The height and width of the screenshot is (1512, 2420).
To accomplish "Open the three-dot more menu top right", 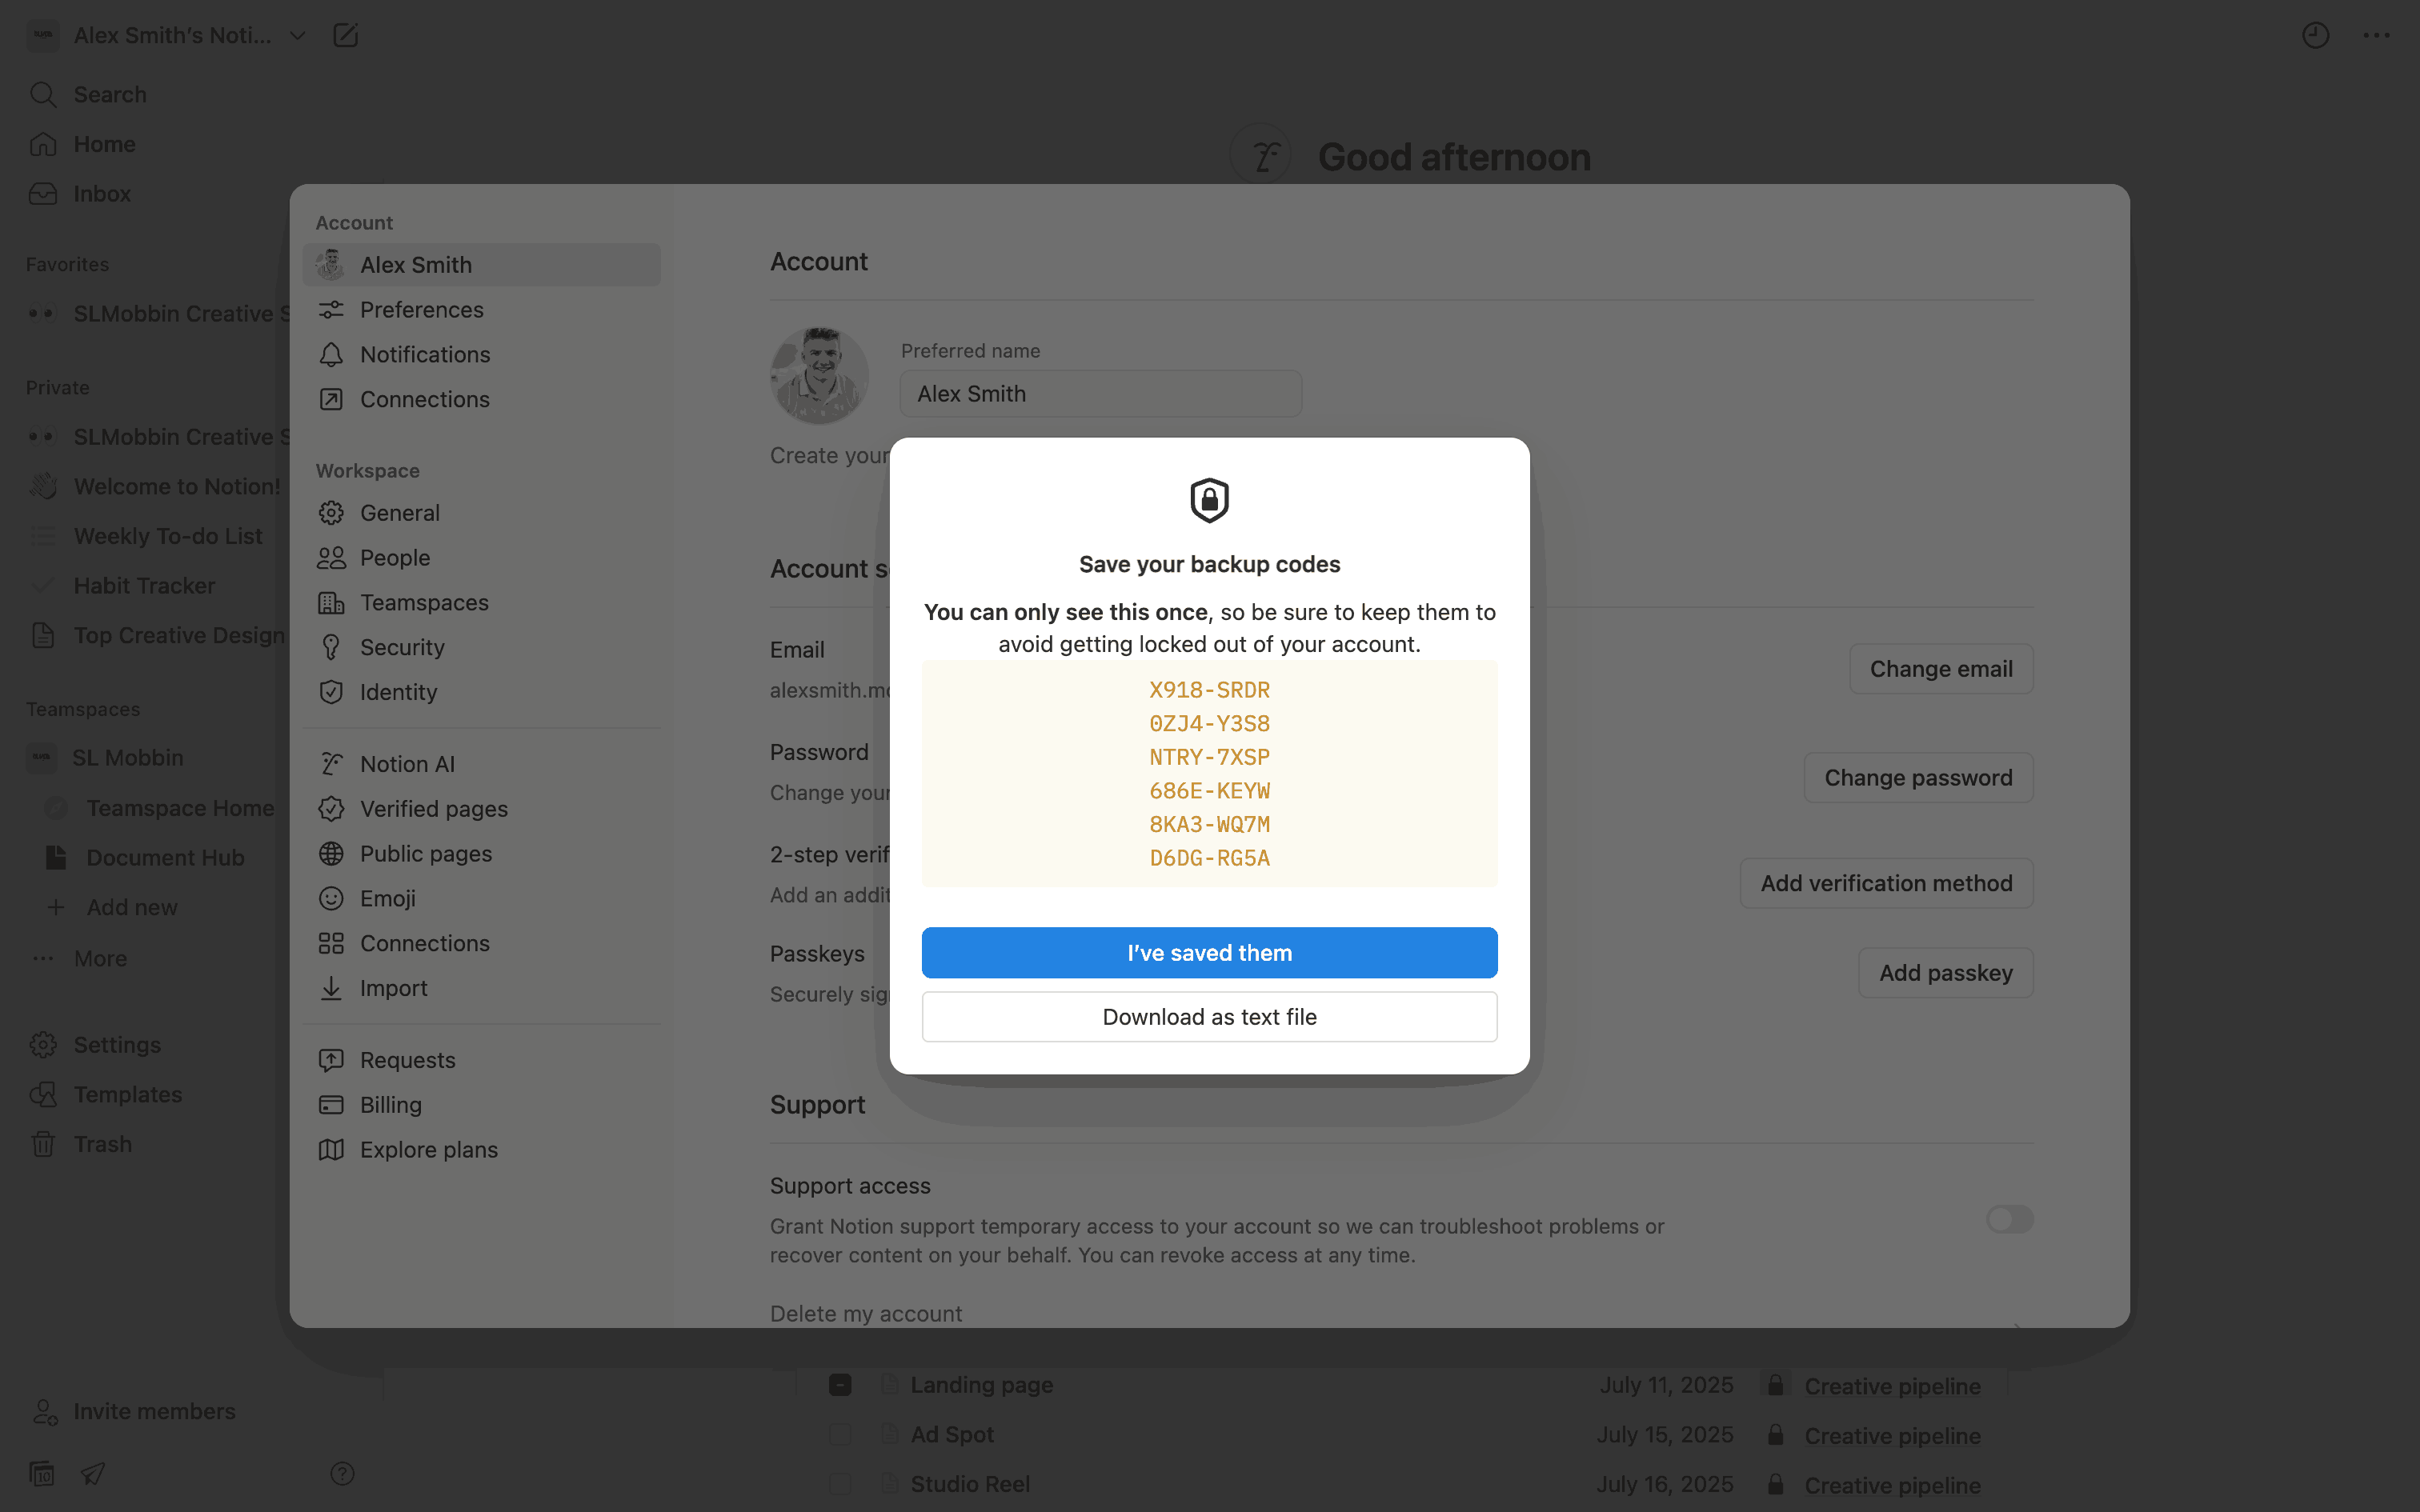I will tap(2376, 36).
